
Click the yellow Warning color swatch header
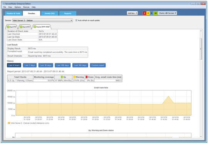[x=74, y=77]
